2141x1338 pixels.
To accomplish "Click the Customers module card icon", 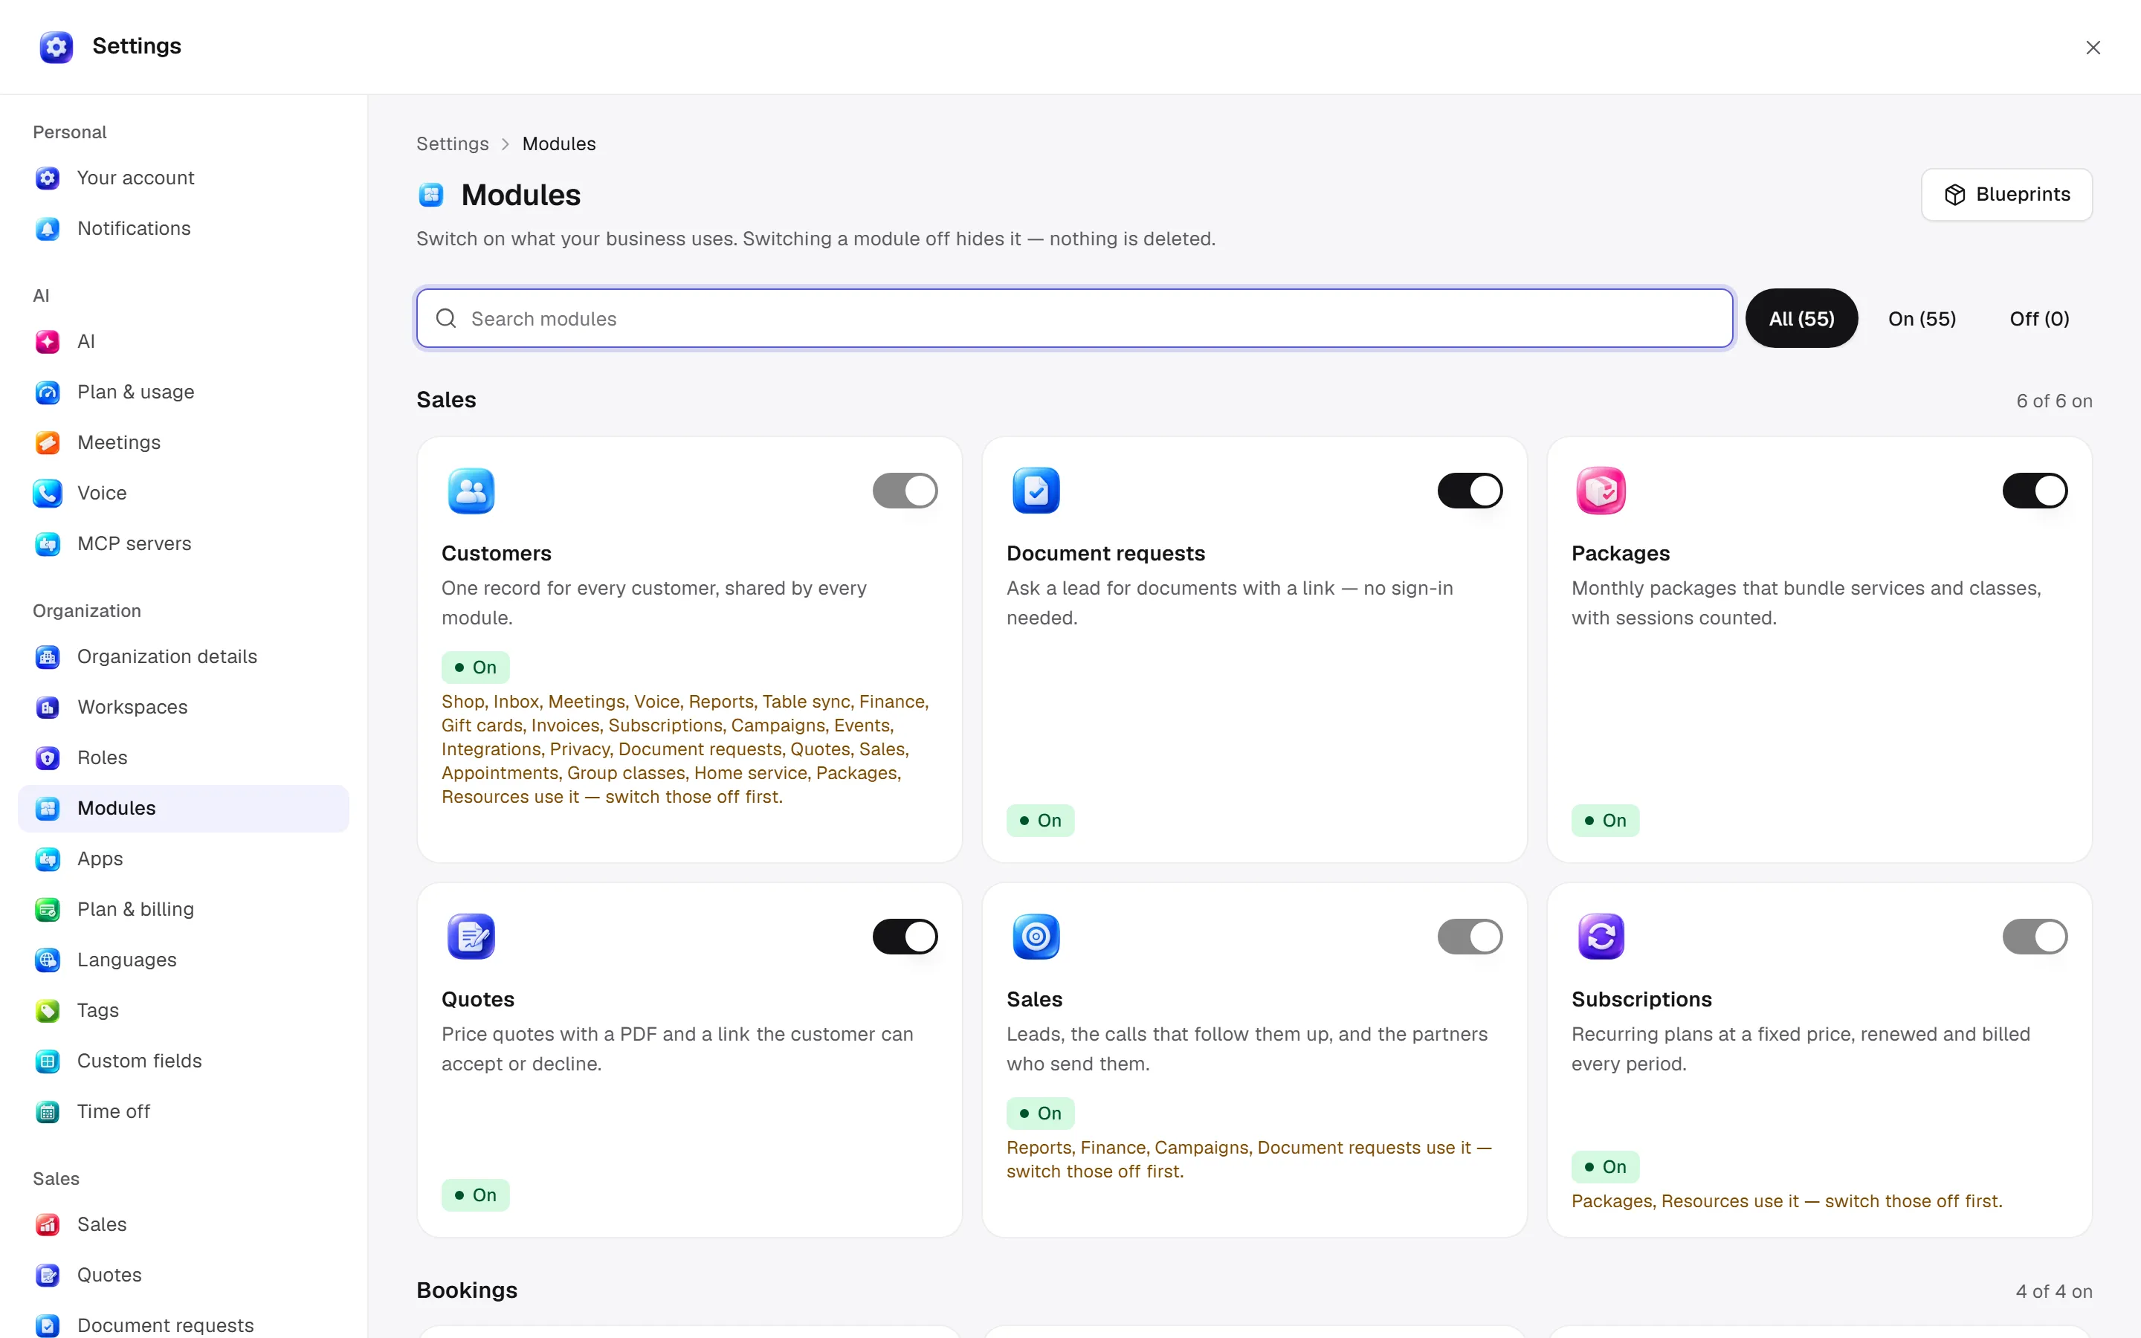I will (x=471, y=491).
